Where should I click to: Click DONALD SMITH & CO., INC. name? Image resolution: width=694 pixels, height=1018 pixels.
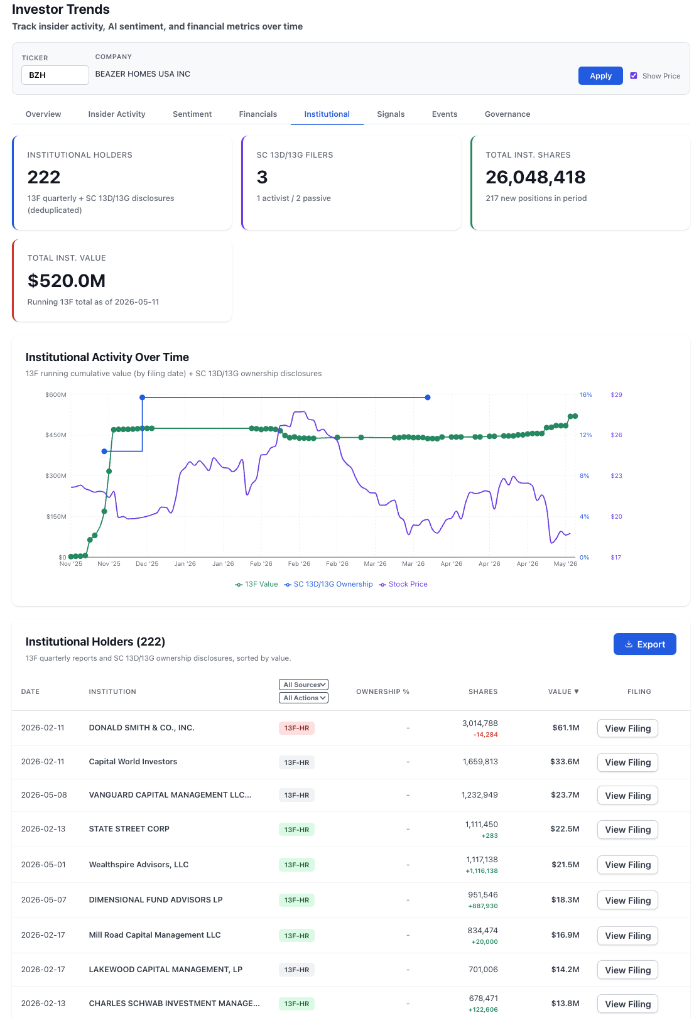click(141, 728)
